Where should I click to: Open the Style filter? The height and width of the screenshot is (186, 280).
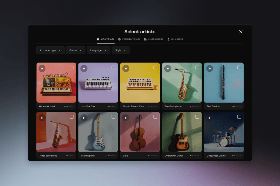click(x=121, y=50)
